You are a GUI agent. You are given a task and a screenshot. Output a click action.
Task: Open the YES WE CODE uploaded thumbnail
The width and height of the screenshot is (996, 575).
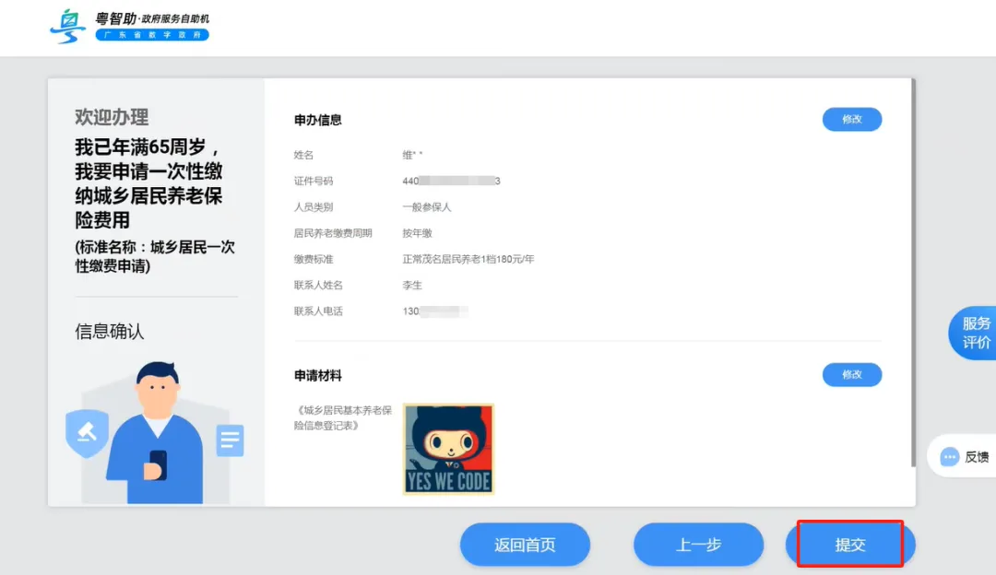click(448, 449)
